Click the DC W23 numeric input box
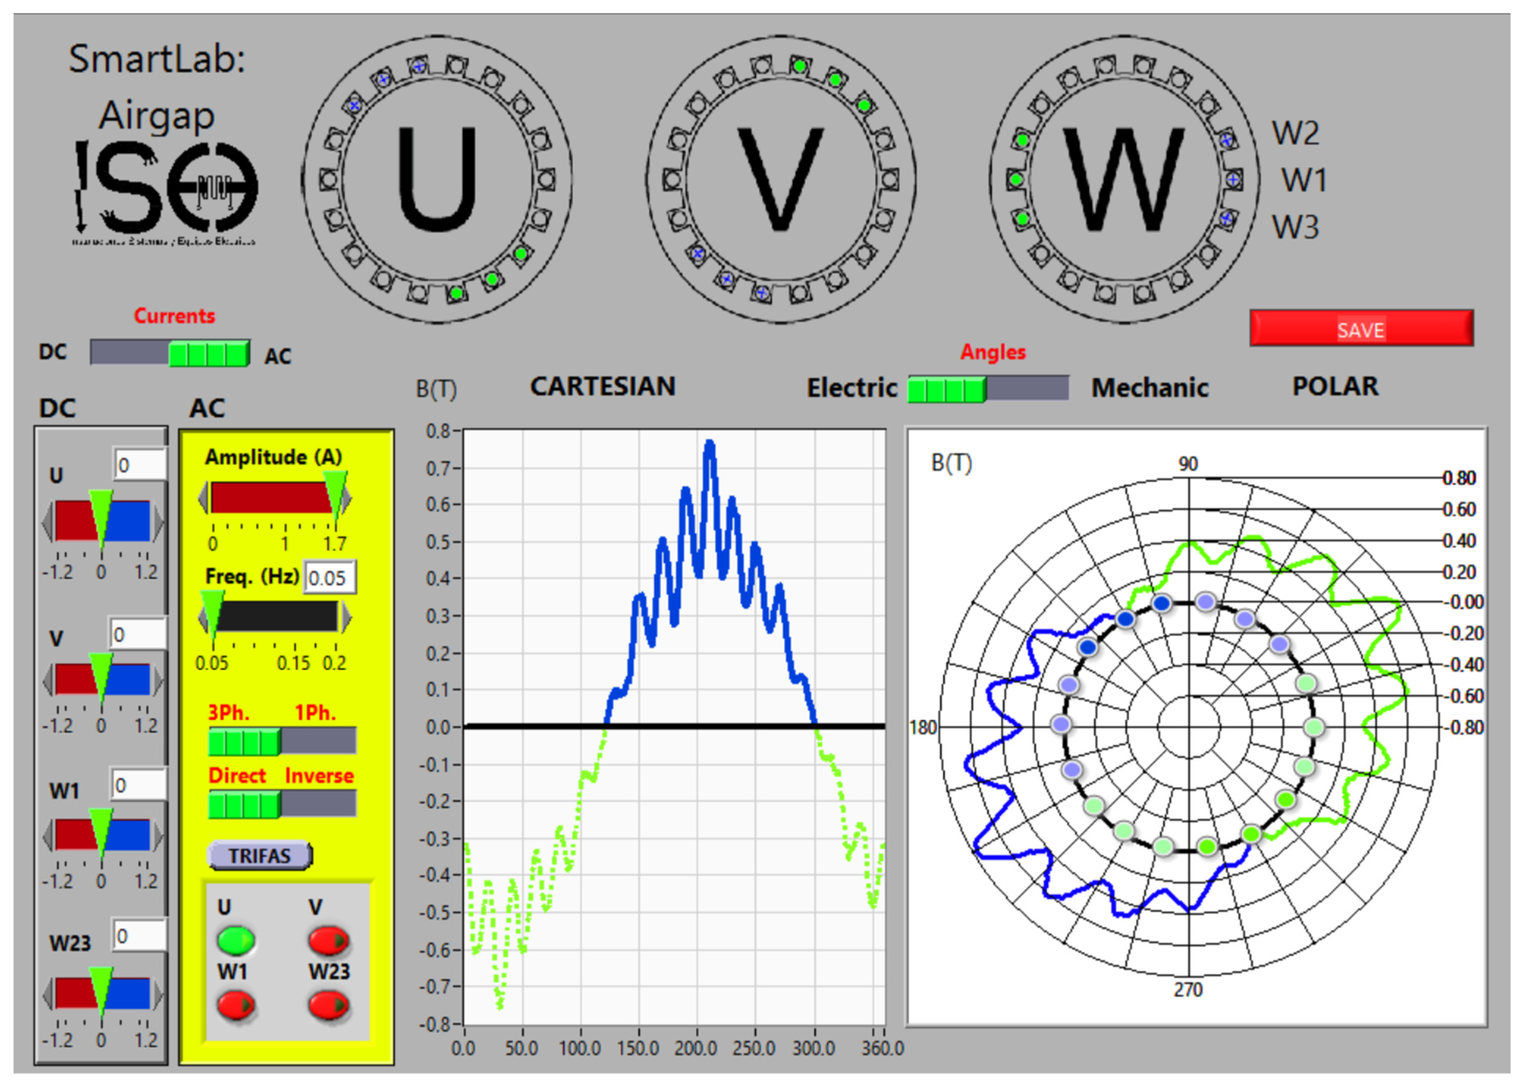This screenshot has width=1525, height=1088. 140,935
